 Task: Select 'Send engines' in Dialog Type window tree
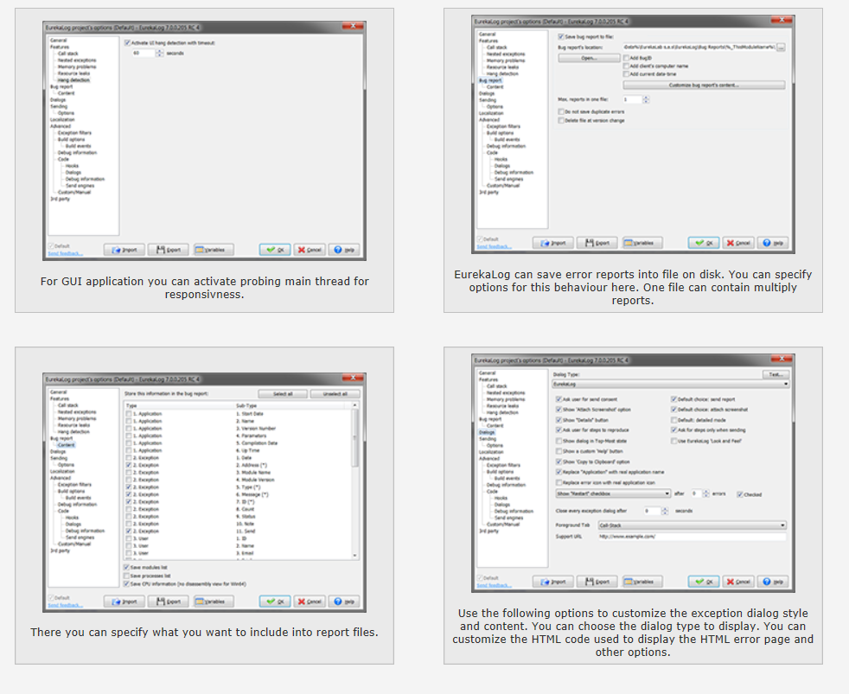point(509,518)
